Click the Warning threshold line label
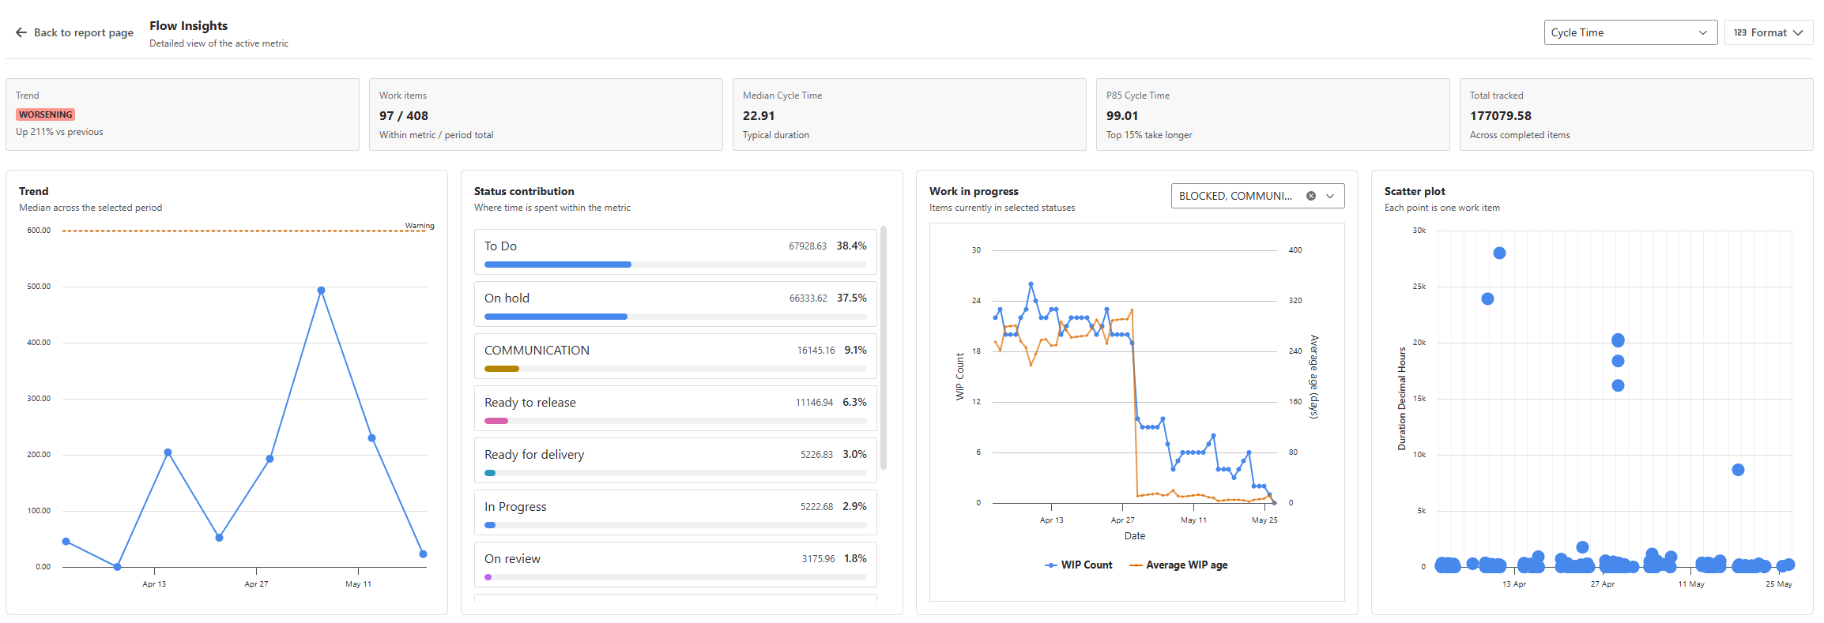Viewport: 1824px width, 623px height. 420,226
